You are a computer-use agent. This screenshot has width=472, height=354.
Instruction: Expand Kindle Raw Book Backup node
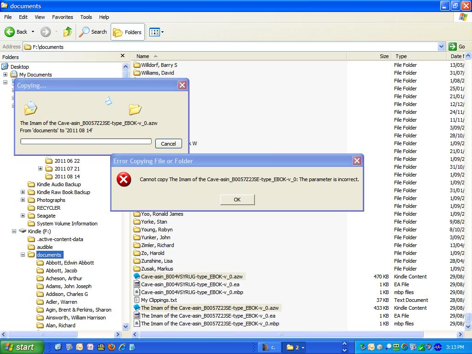23,192
